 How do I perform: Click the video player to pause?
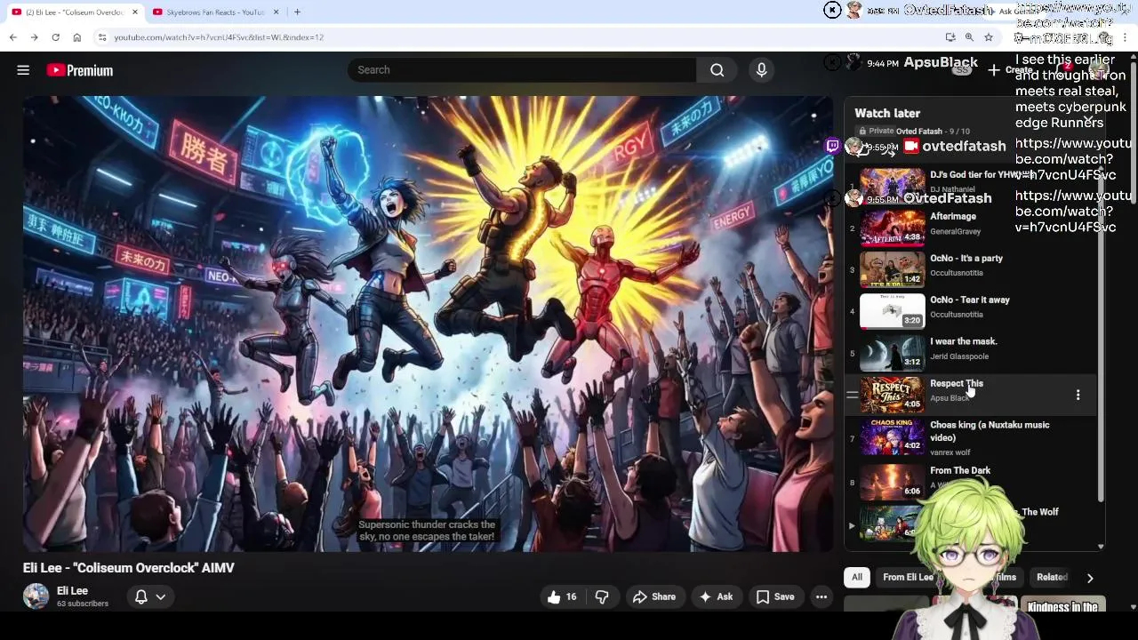click(x=429, y=324)
